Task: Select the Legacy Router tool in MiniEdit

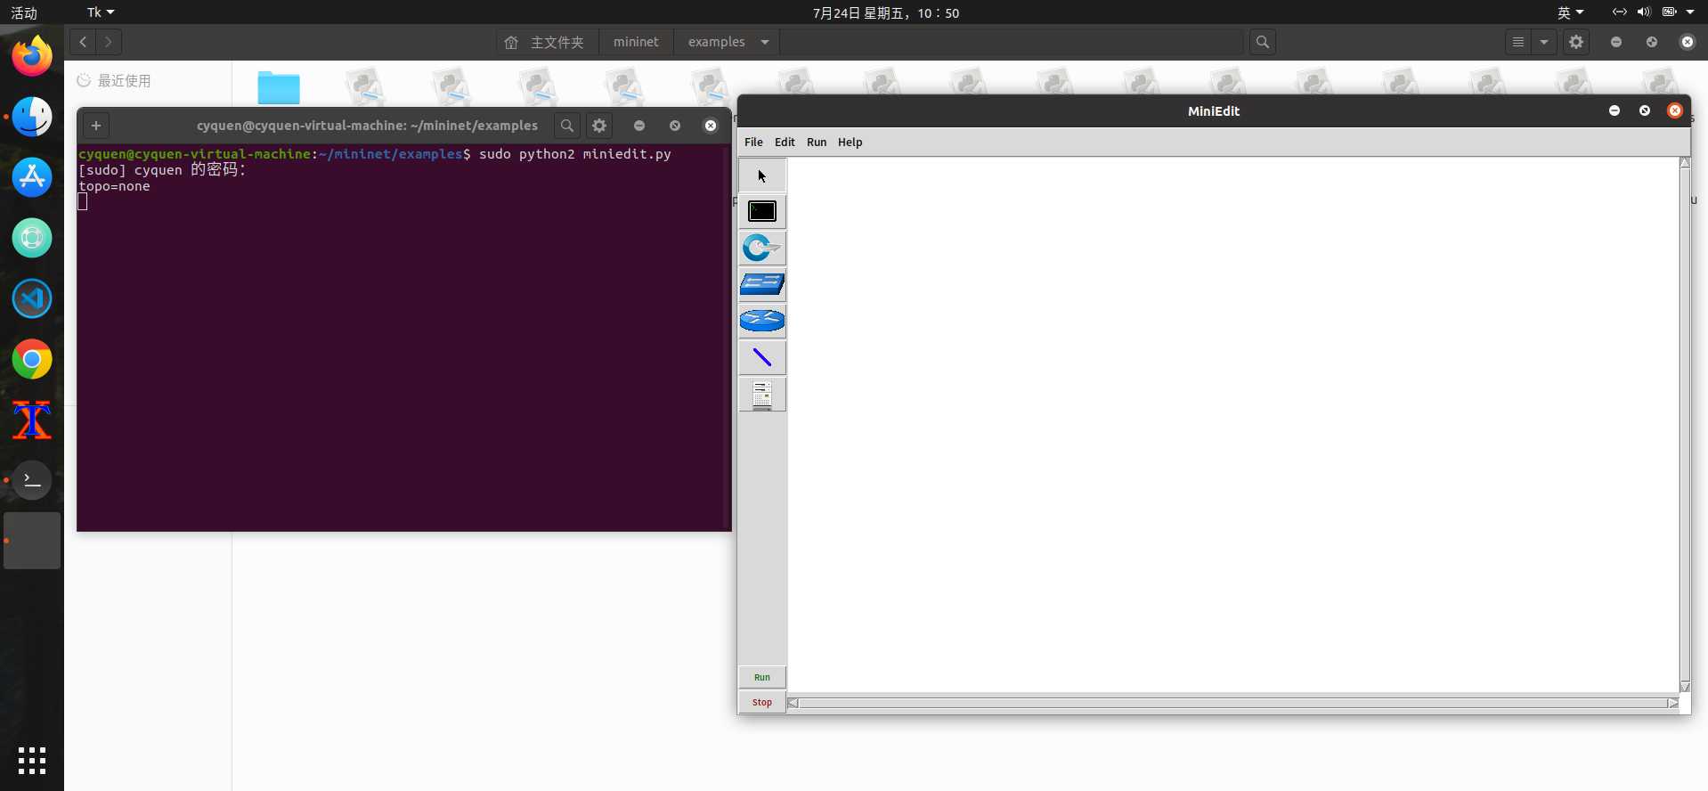Action: tap(762, 322)
